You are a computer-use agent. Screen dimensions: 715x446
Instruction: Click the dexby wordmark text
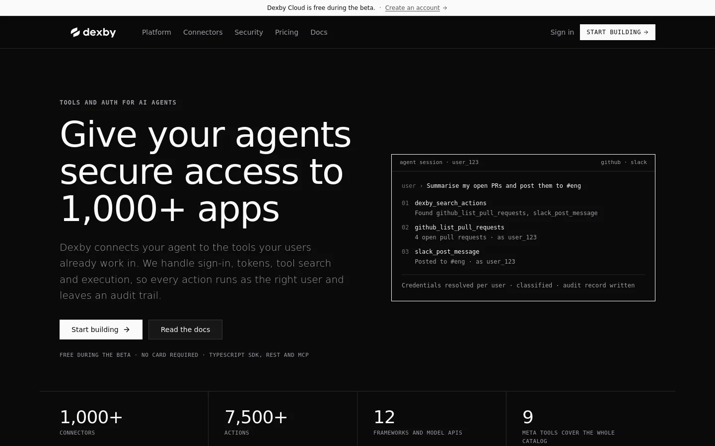[99, 32]
